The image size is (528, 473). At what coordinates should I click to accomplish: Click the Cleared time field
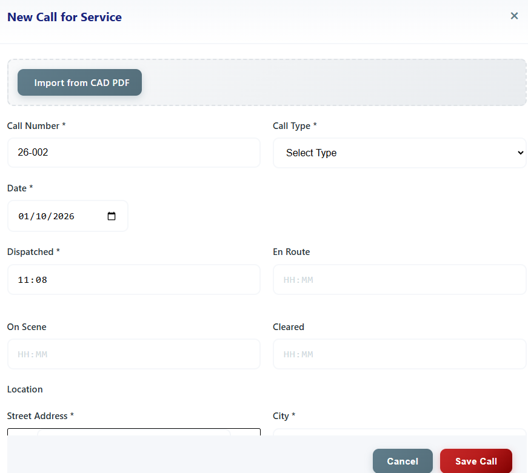coord(399,354)
